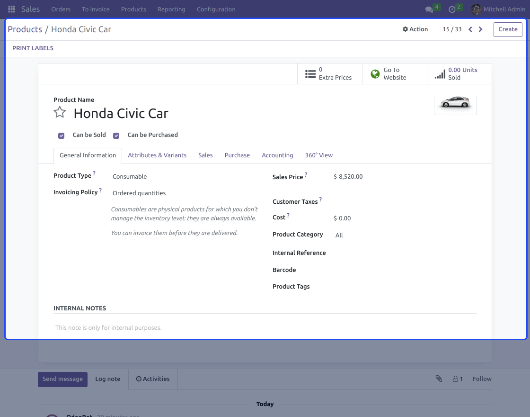Click the Units Sold bar chart icon
530x417 pixels.
440,74
